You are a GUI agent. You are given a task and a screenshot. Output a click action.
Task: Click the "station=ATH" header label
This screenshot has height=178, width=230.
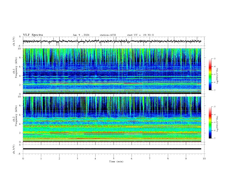pyautogui.click(x=108, y=35)
